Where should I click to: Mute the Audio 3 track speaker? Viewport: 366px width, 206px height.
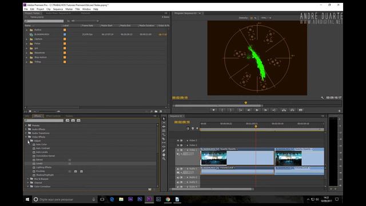click(178, 182)
